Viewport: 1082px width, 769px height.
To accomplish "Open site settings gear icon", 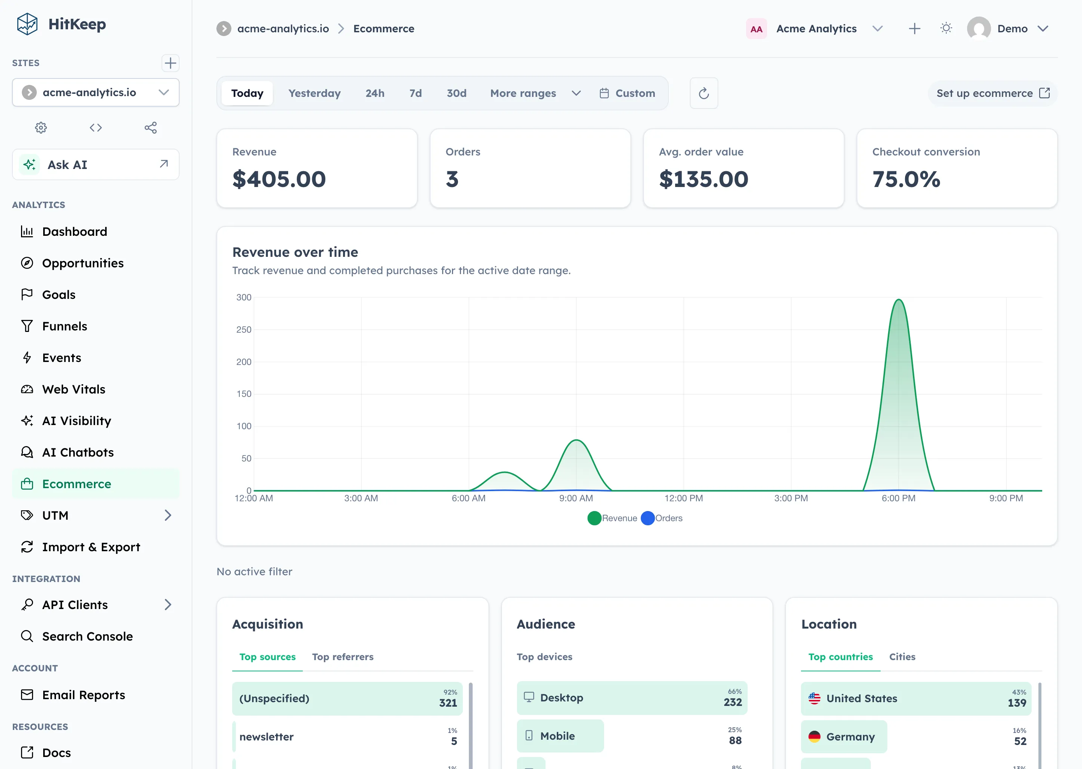I will pos(41,127).
